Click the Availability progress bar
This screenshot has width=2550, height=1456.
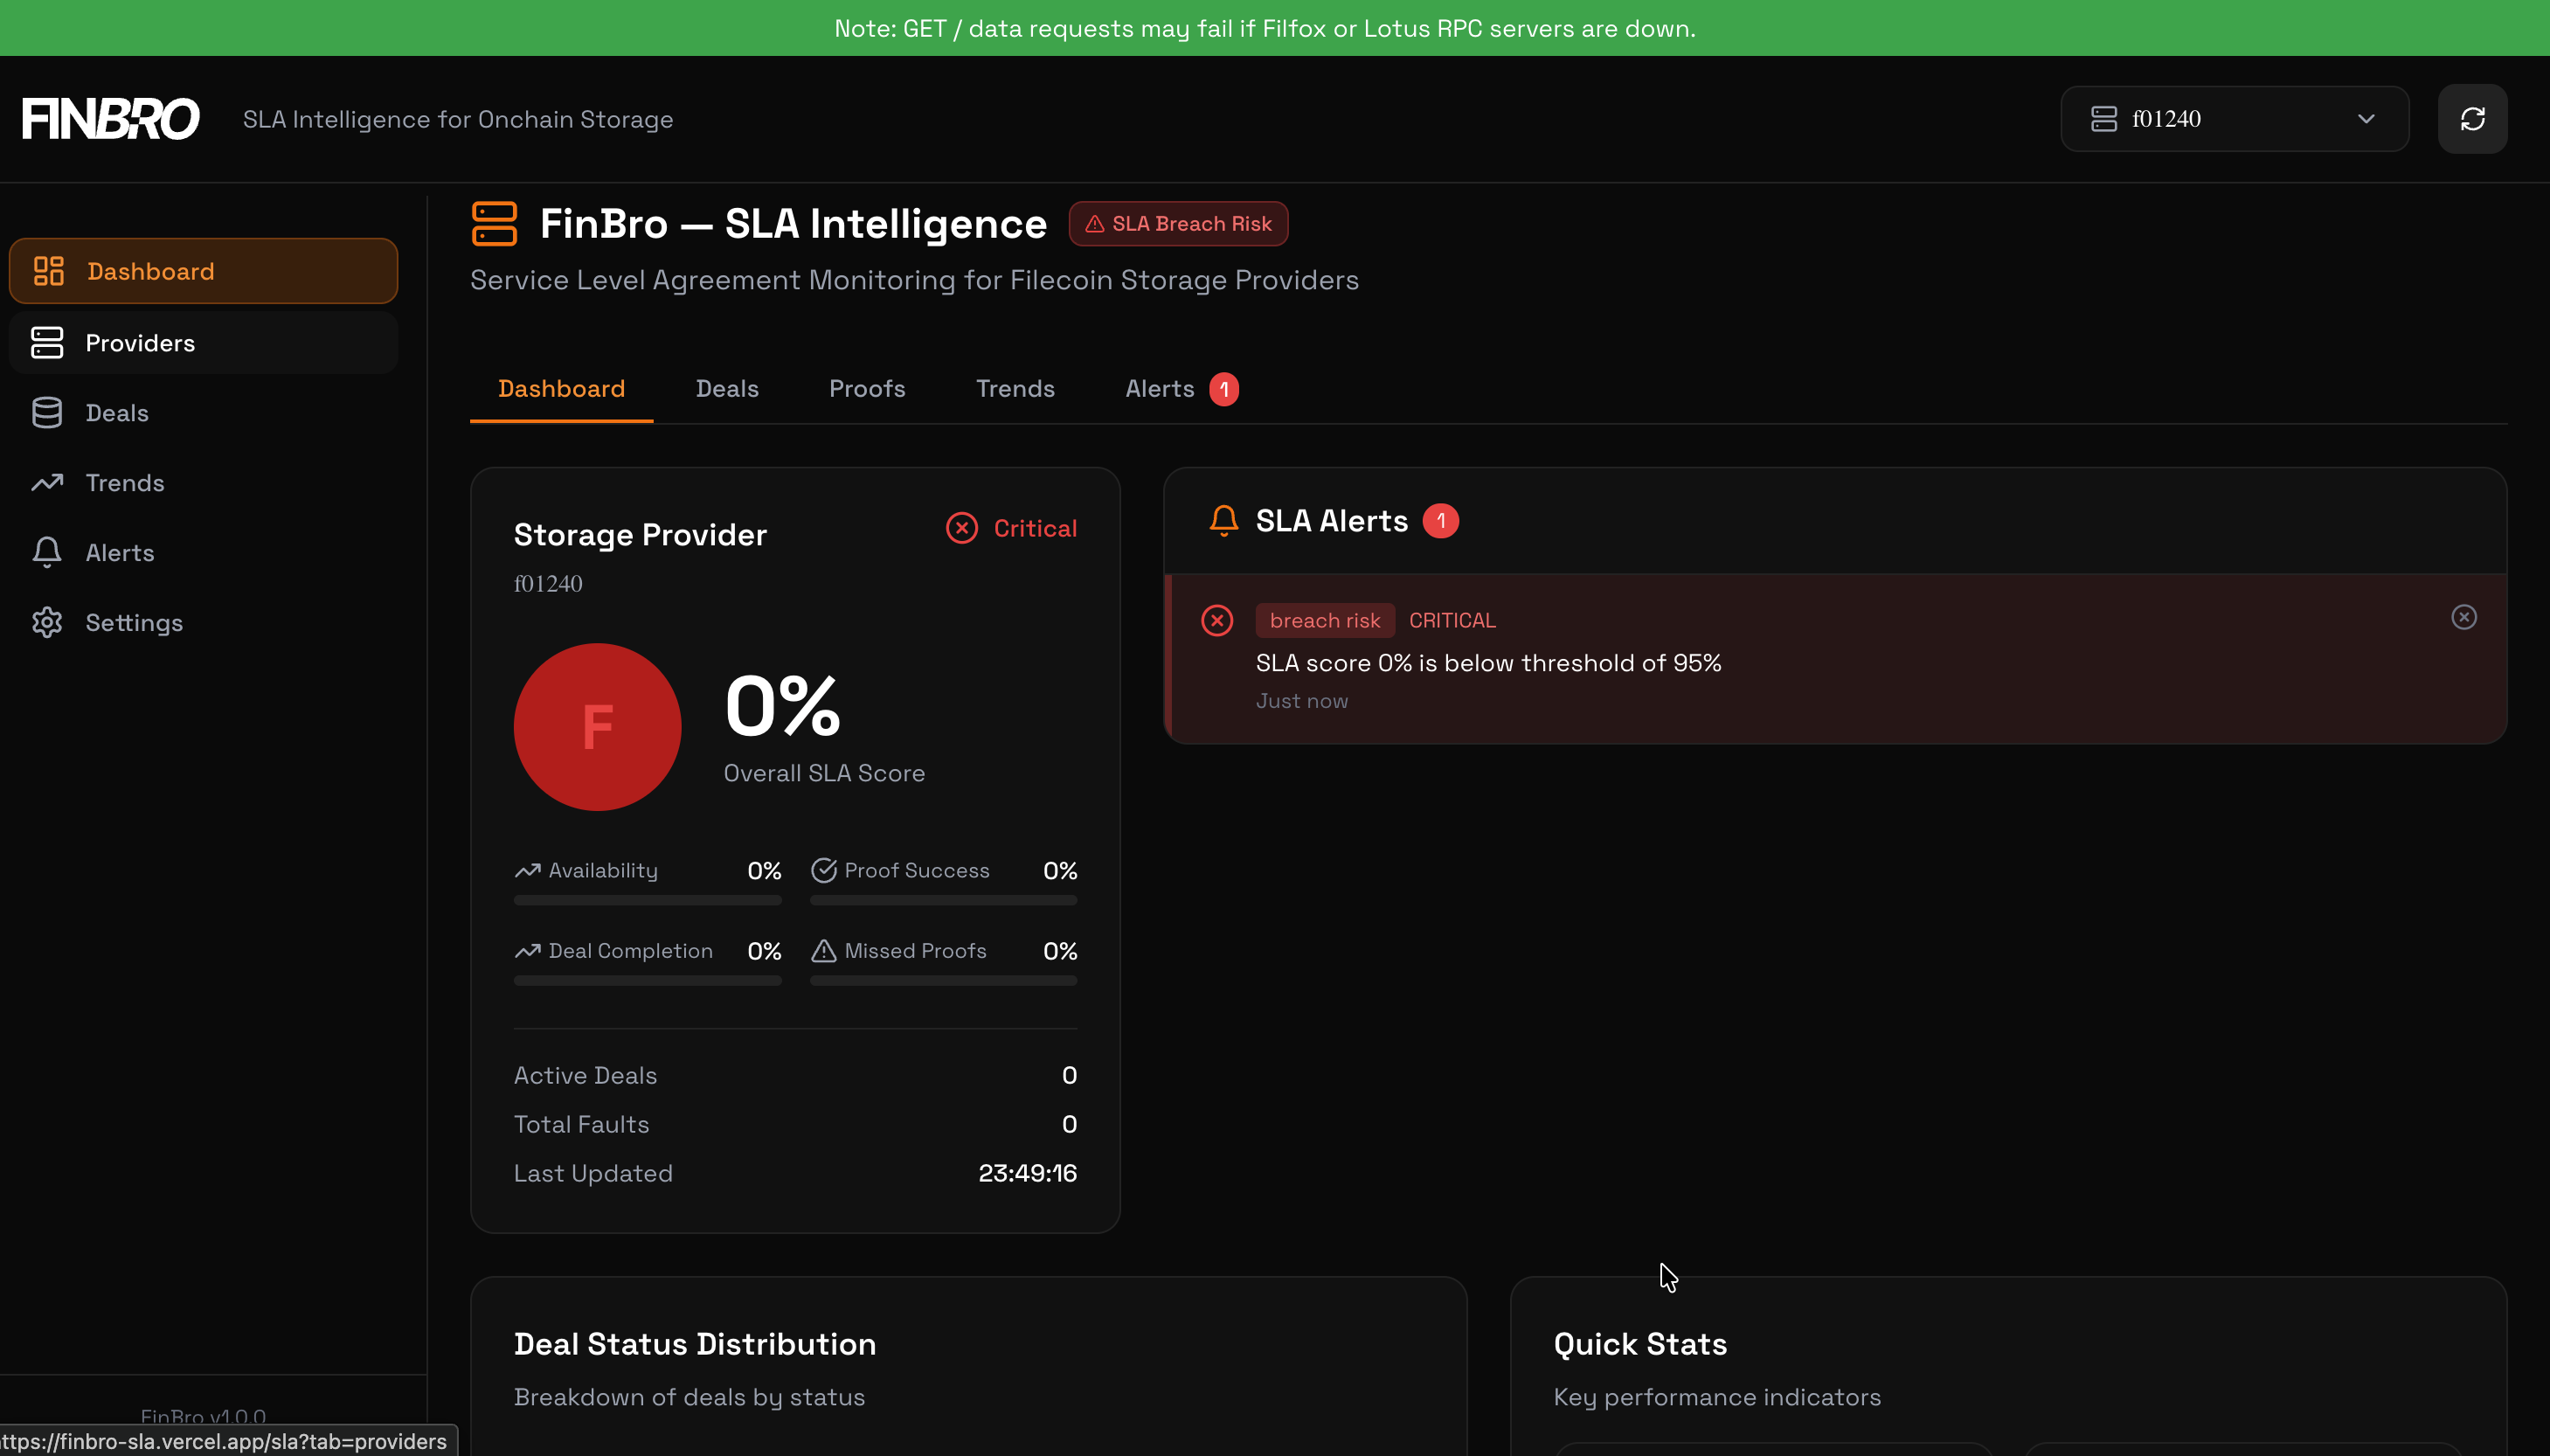click(x=647, y=901)
